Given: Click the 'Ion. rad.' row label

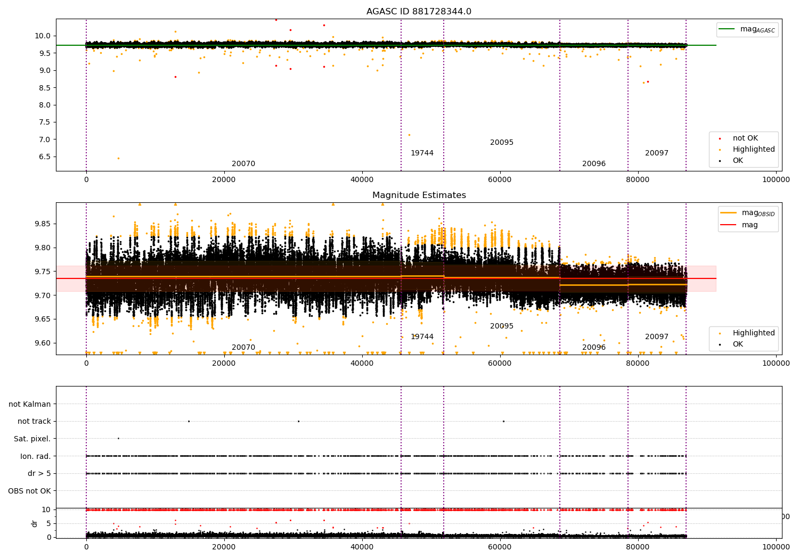Looking at the screenshot, I should [36, 456].
